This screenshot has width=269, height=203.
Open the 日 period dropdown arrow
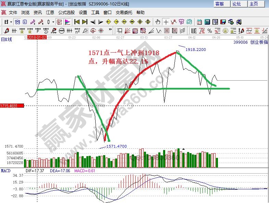[x=11, y=22]
